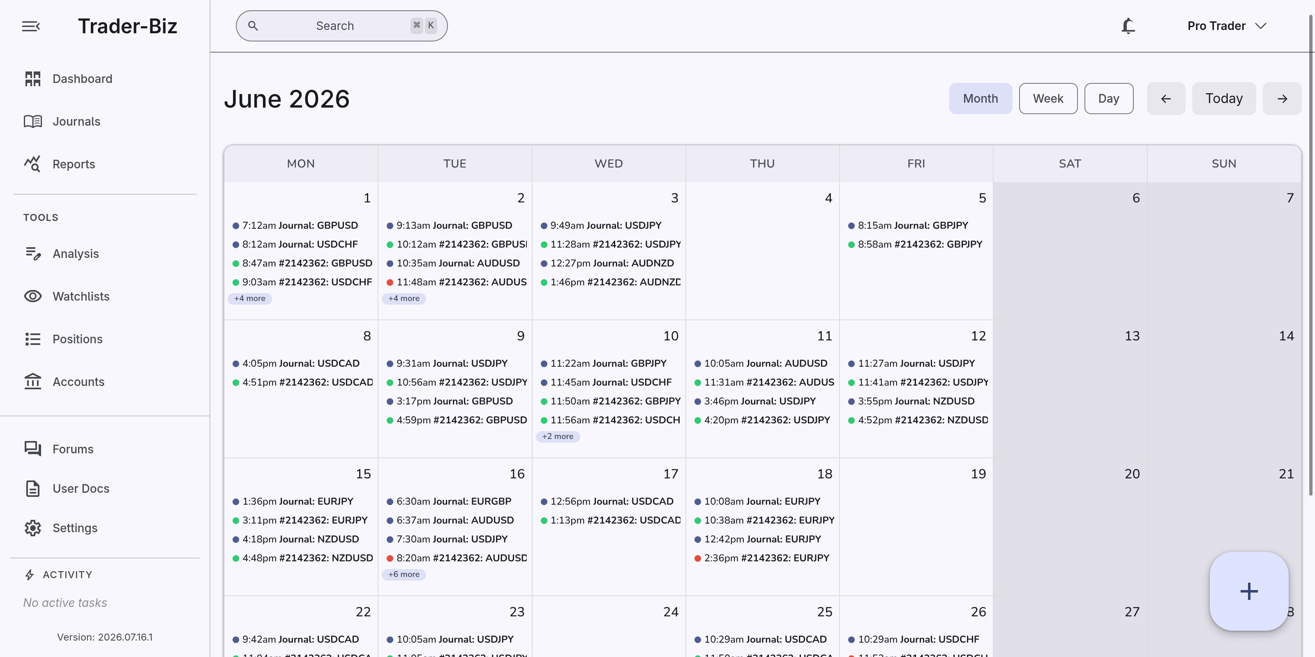Click the floating plus add button
The image size is (1315, 657).
pos(1249,591)
